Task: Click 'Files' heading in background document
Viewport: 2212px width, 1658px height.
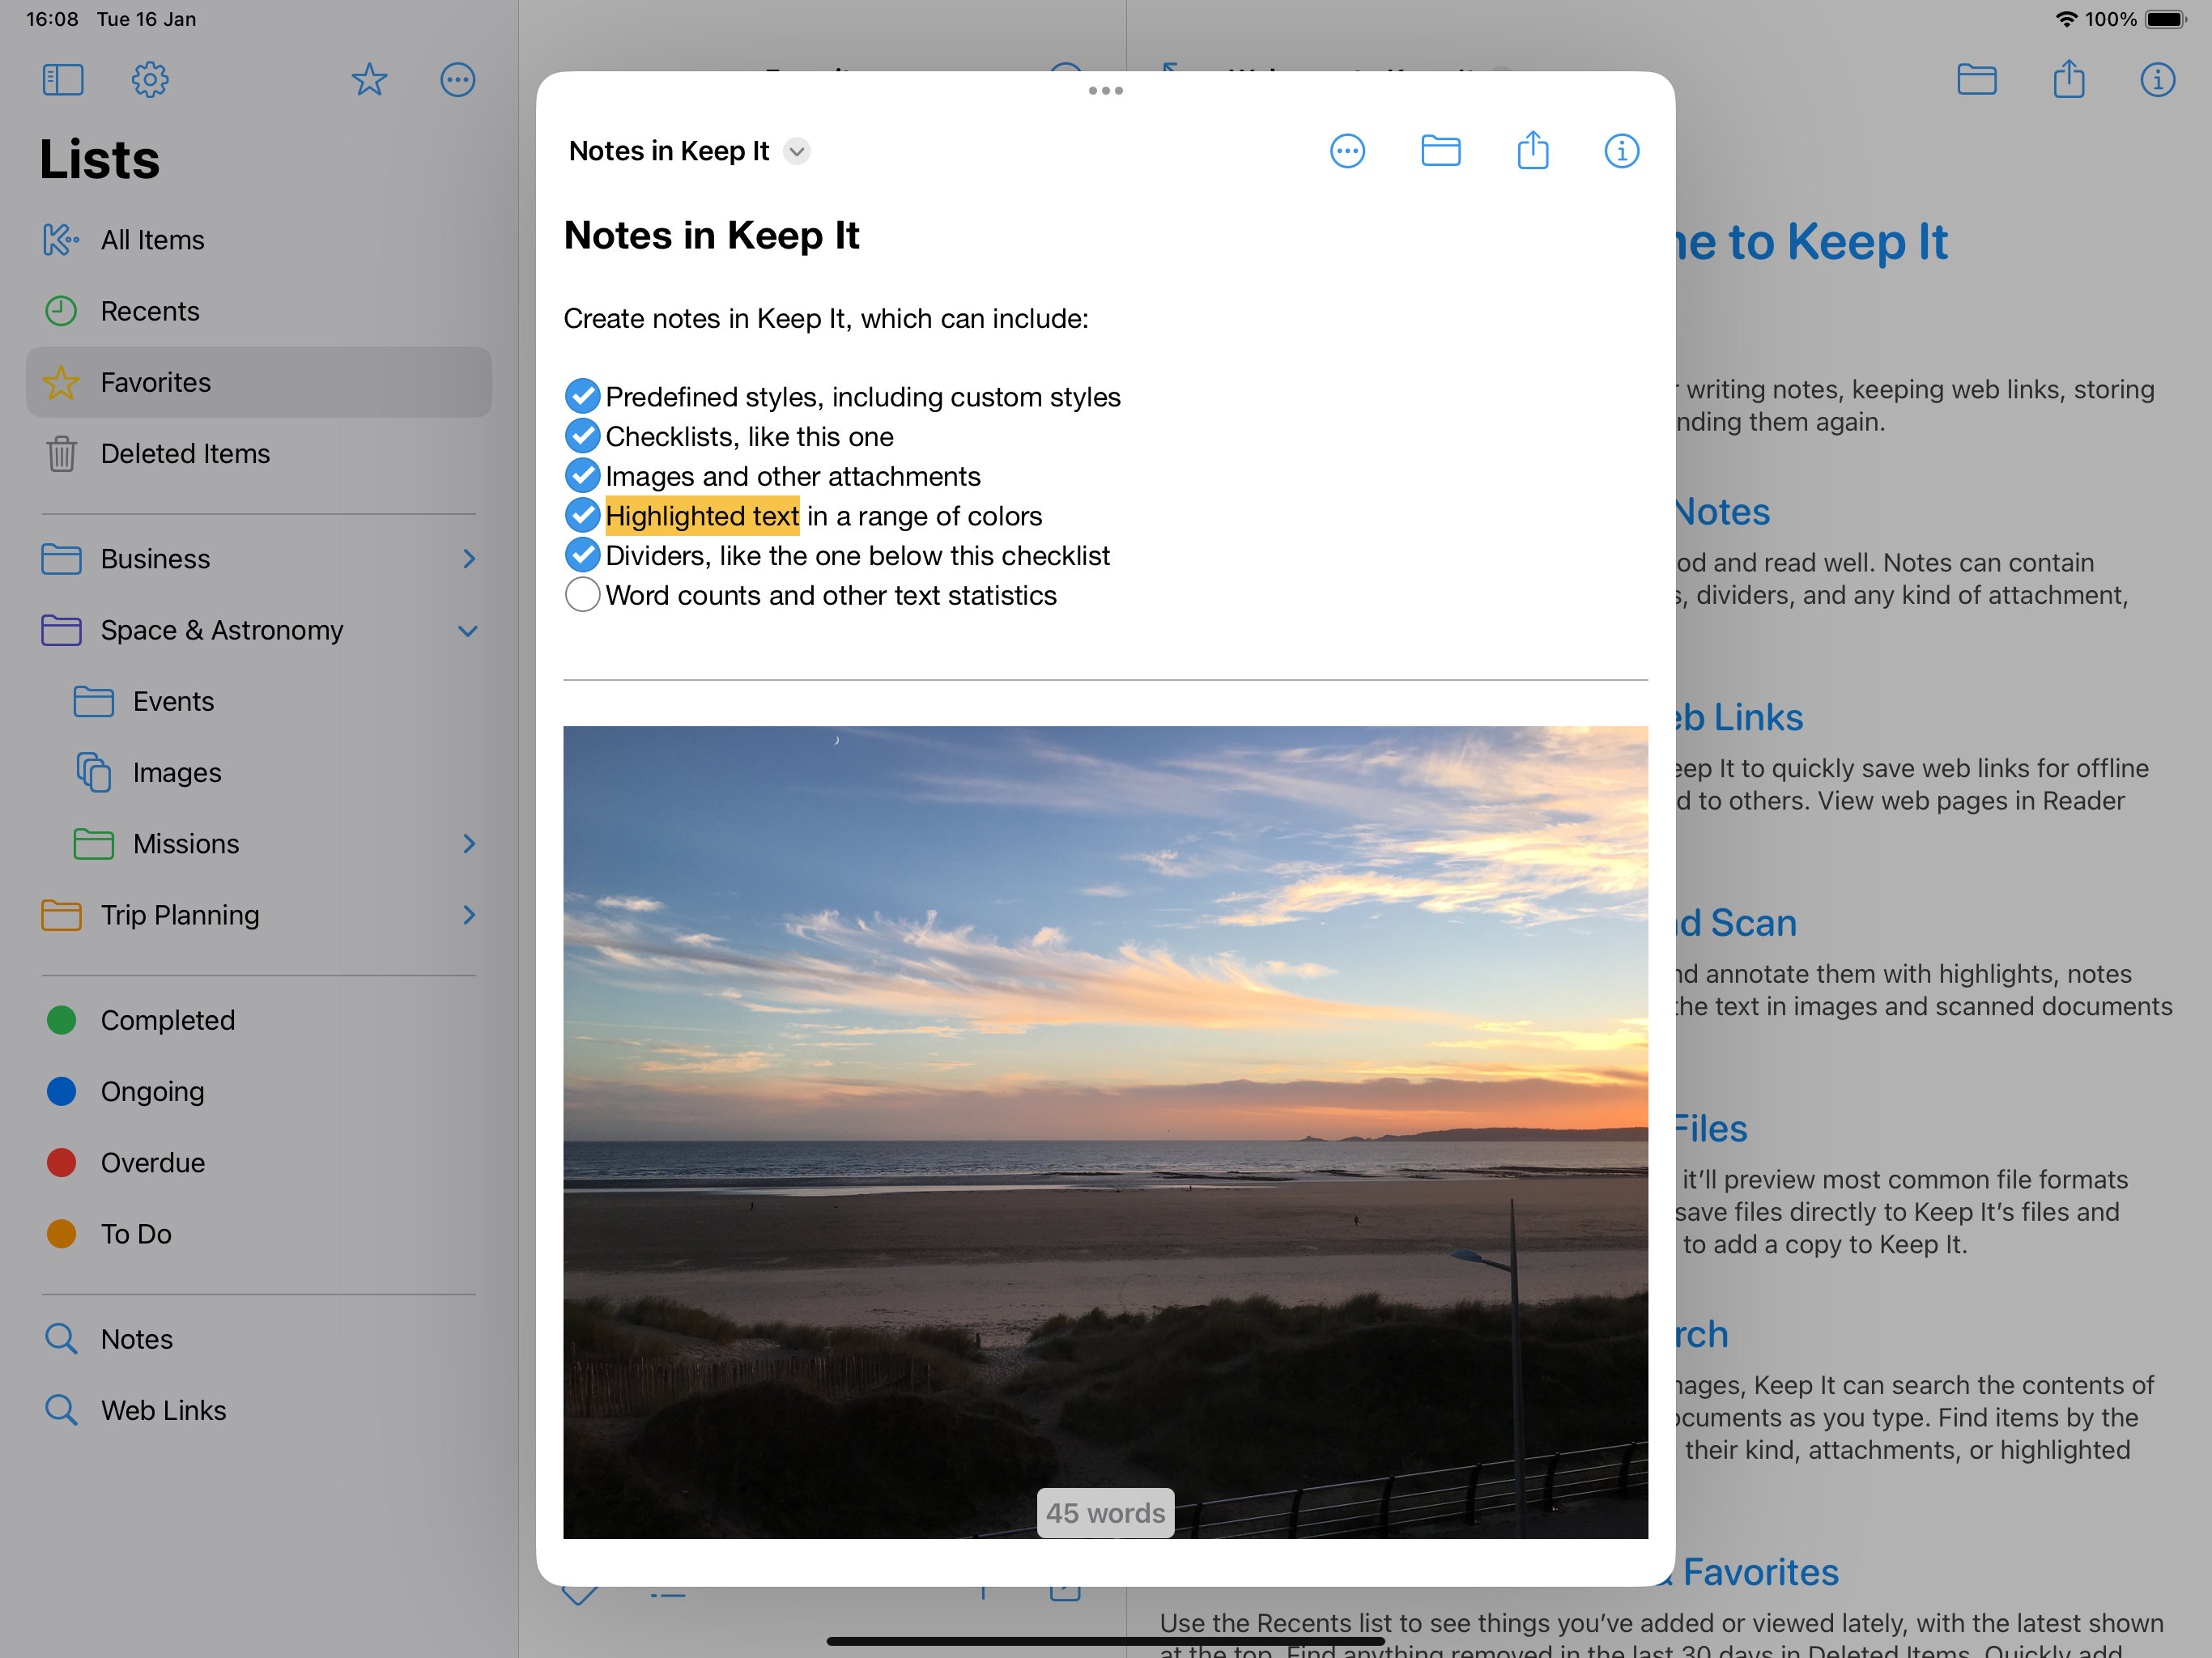Action: pos(1711,1129)
